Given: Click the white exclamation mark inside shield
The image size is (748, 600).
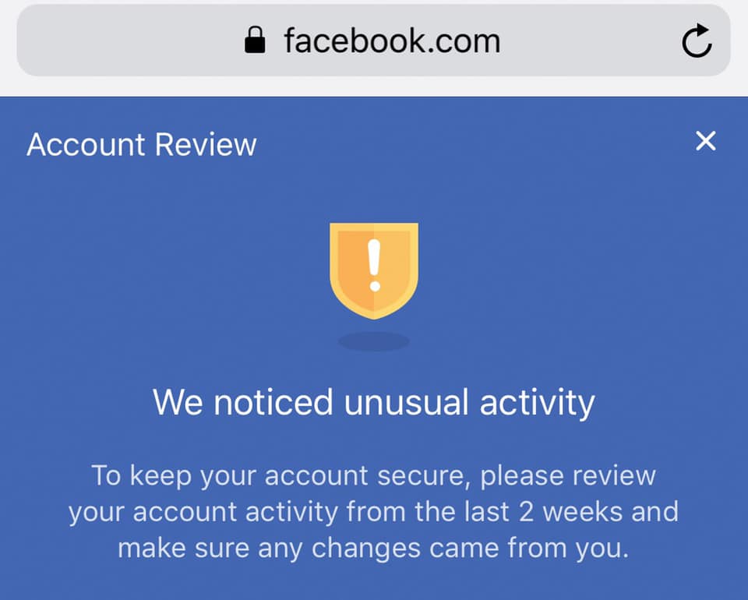Looking at the screenshot, I should (x=375, y=265).
